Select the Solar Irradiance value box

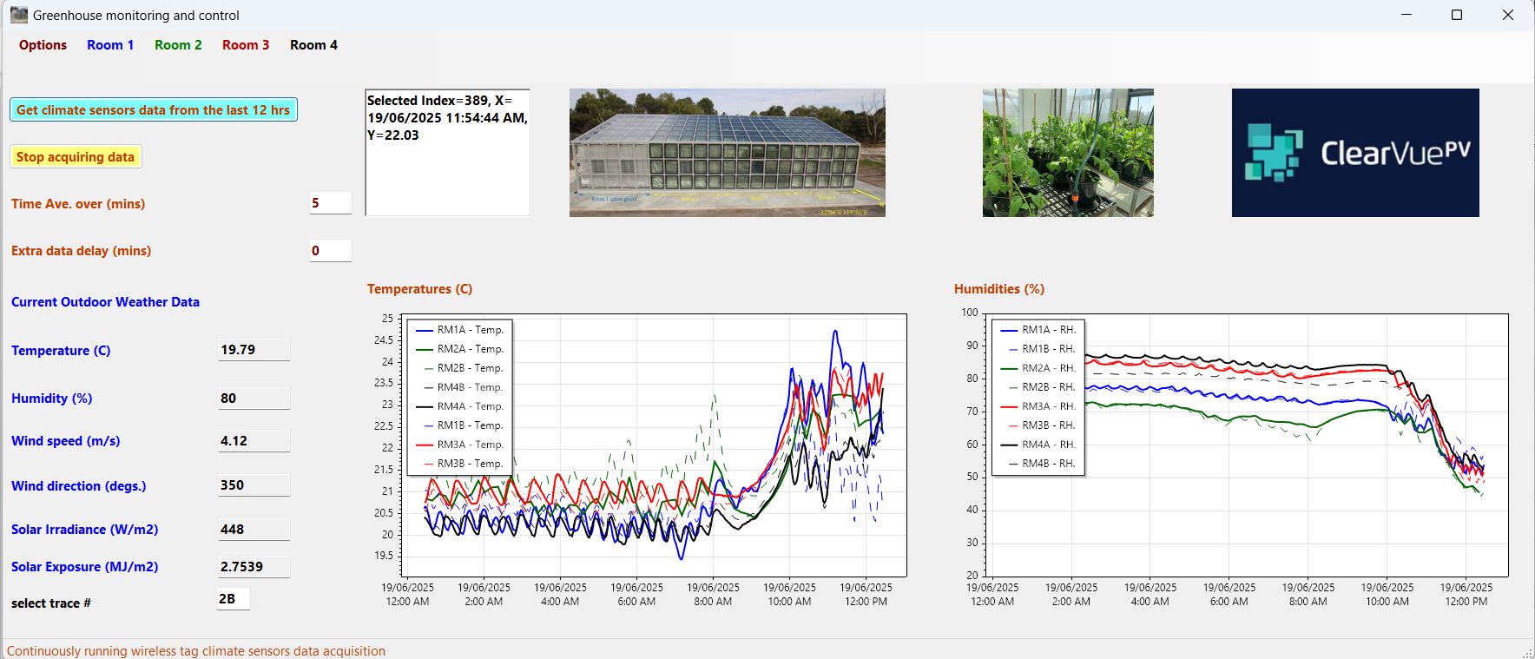click(x=254, y=530)
